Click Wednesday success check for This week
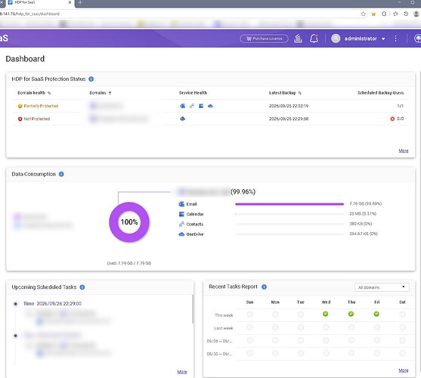421x378 pixels. 326,314
